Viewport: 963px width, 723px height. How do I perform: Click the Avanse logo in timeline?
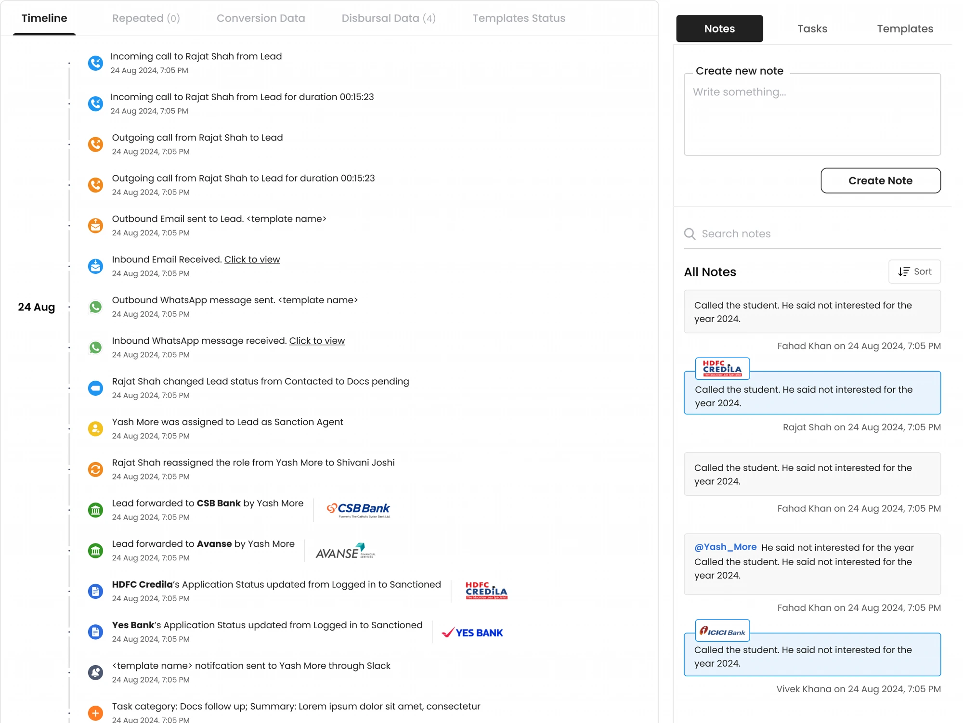pos(345,551)
